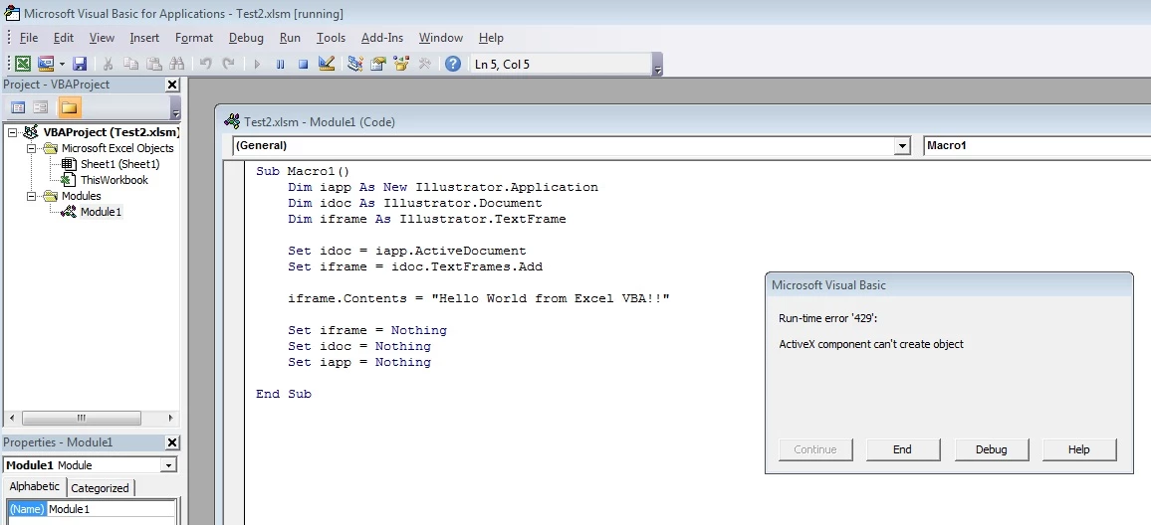Viewport: 1151px width, 525px height.
Task: Click the Run Sub play icon
Action: pos(257,64)
